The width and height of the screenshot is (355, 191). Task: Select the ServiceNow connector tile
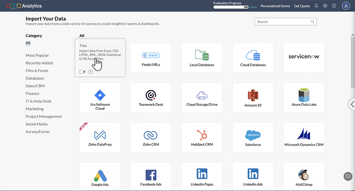pyautogui.click(x=304, y=58)
